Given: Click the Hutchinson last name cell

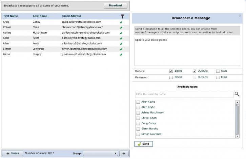Looking at the screenshot, I should [40, 33].
